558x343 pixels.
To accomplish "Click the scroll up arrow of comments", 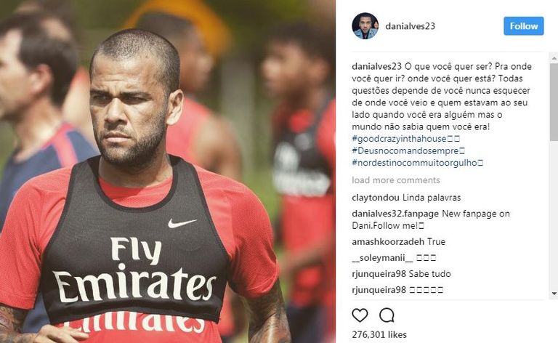I will pyautogui.click(x=554, y=57).
